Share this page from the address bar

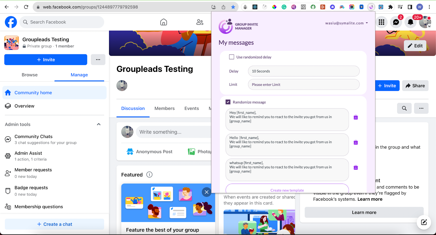[223, 7]
